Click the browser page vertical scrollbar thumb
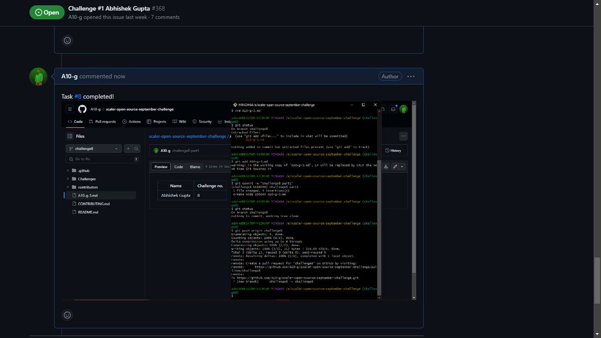 597,280
